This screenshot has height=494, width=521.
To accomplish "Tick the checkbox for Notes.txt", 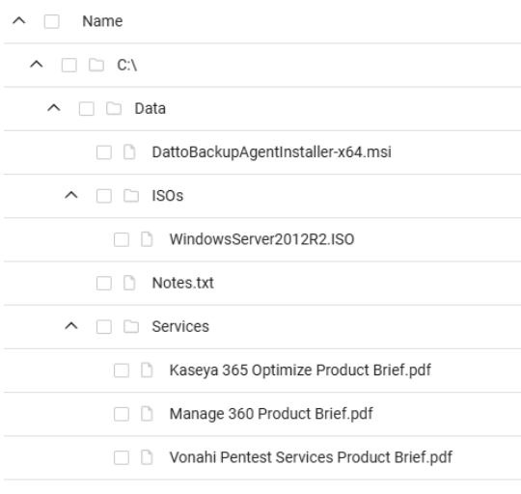I will 104,284.
